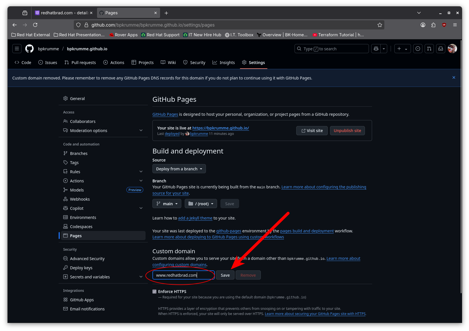Save the custom domain www.redhatbrad.com
Screen dimensions: 469x331
point(225,275)
